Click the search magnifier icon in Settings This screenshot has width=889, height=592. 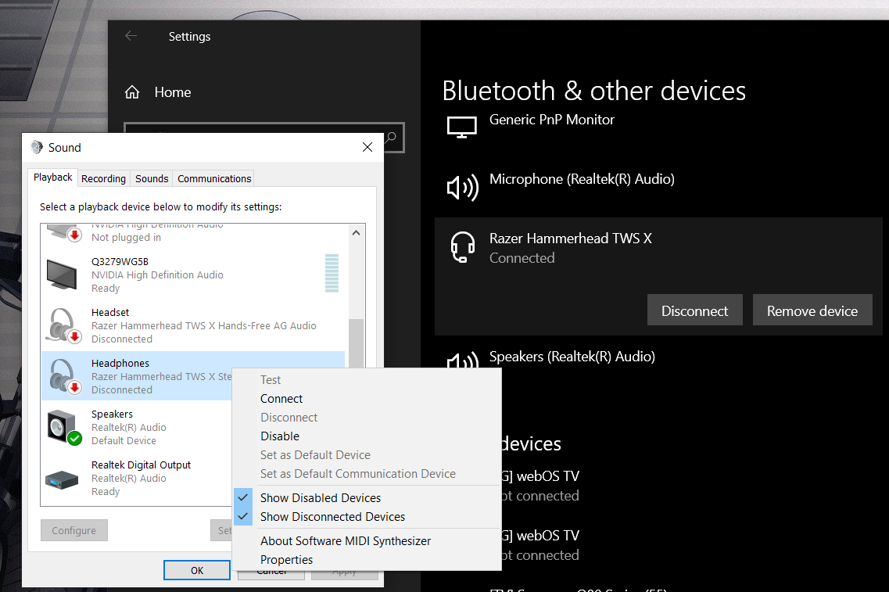pyautogui.click(x=391, y=137)
